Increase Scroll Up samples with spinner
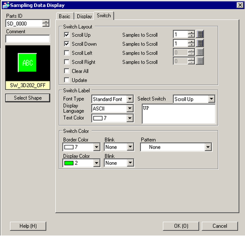The width and height of the screenshot is (245, 236). [191, 32]
